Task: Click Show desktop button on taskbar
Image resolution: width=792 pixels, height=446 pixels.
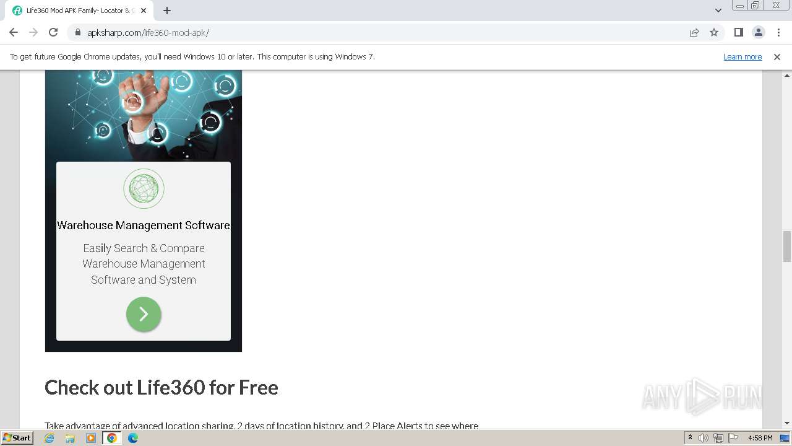Action: coord(785,438)
